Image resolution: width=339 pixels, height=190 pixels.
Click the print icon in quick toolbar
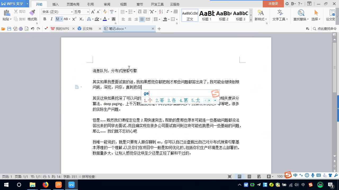(x=21, y=29)
